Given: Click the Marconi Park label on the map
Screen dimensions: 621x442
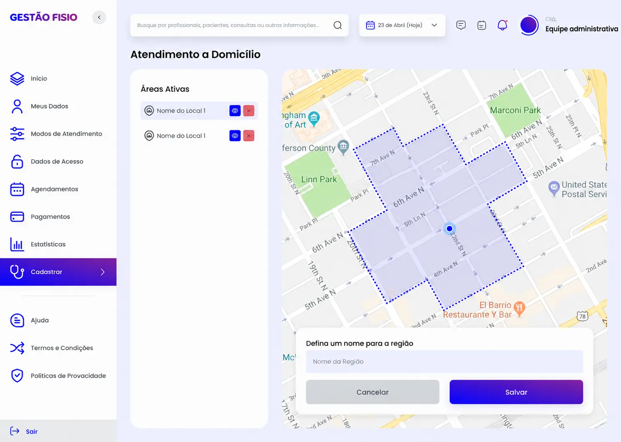Looking at the screenshot, I should point(515,110).
